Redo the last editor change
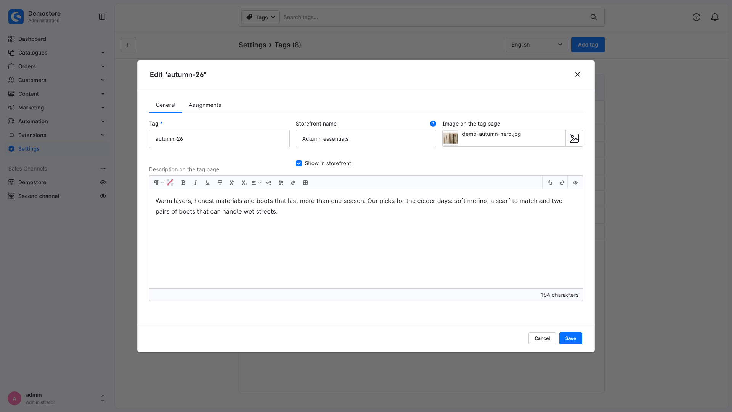Viewport: 732px width, 412px height. (562, 183)
